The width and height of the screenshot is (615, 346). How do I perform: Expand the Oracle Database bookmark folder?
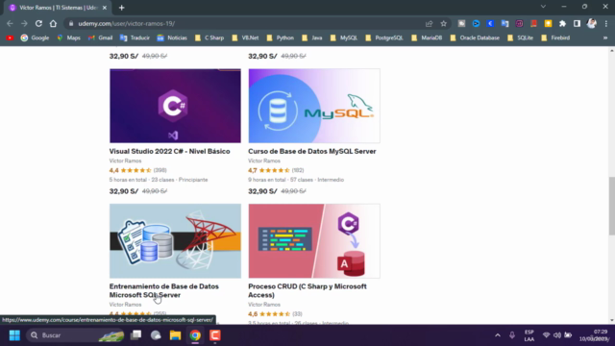click(475, 37)
